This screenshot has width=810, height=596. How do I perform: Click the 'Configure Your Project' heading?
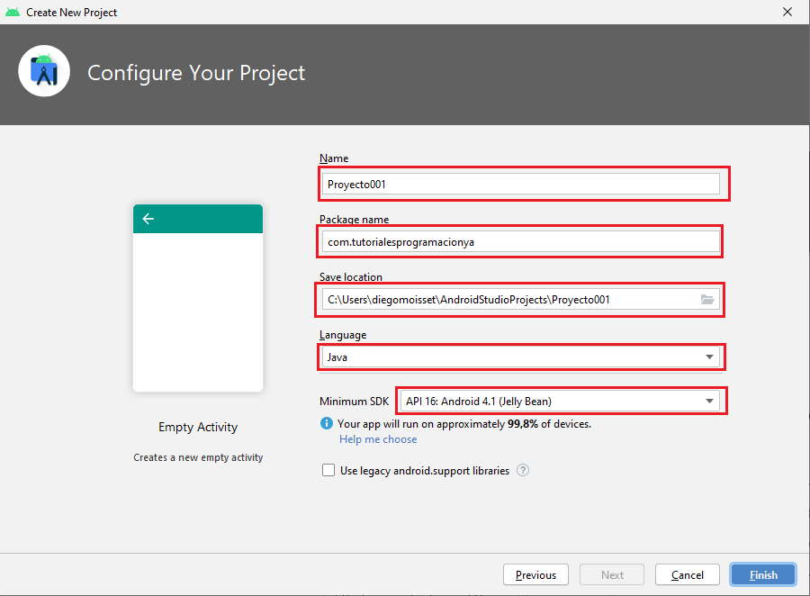[196, 73]
